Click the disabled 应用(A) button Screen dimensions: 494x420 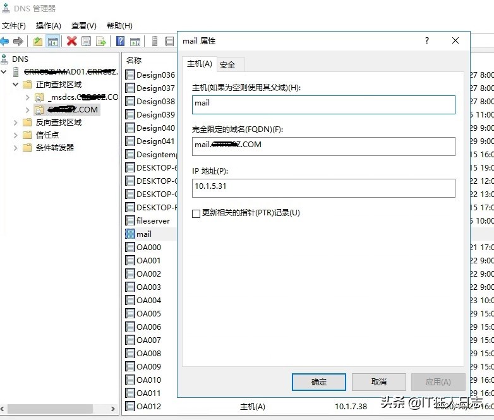click(438, 382)
